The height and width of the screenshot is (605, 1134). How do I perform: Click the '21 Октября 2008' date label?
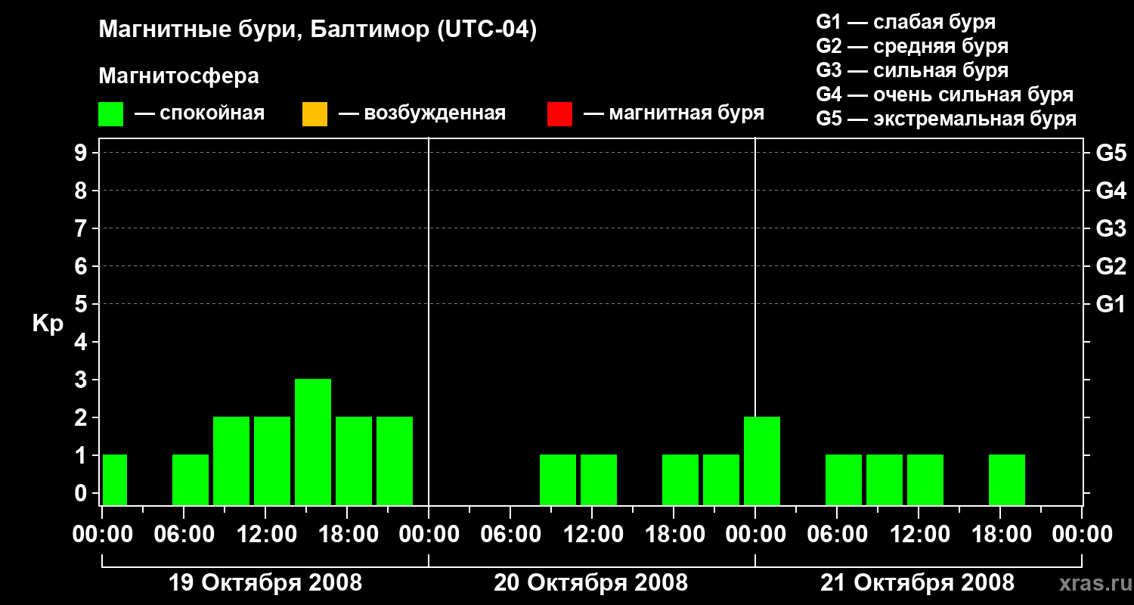click(x=918, y=583)
